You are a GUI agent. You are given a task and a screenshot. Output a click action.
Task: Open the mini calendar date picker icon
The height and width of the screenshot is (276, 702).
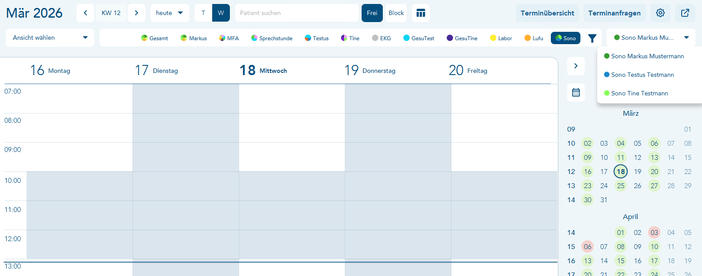576,92
